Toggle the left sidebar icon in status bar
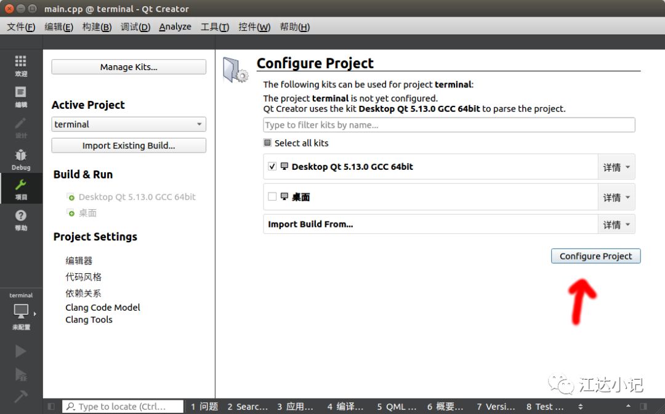 pyautogui.click(x=51, y=407)
